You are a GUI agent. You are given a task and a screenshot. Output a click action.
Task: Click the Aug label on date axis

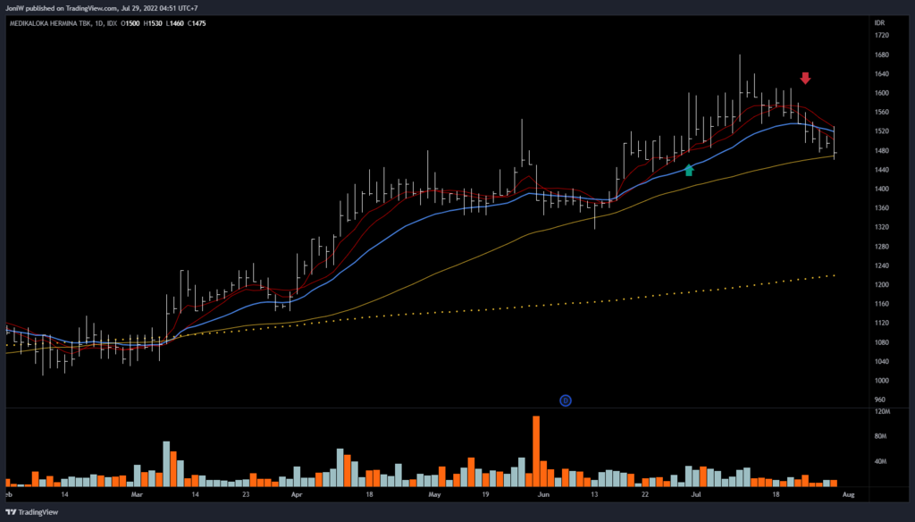tap(849, 493)
